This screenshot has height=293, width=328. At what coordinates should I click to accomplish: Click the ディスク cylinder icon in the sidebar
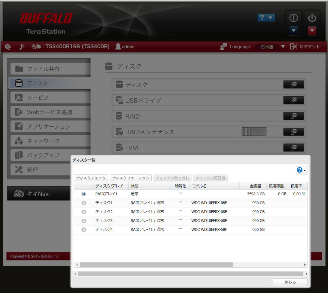coord(19,83)
